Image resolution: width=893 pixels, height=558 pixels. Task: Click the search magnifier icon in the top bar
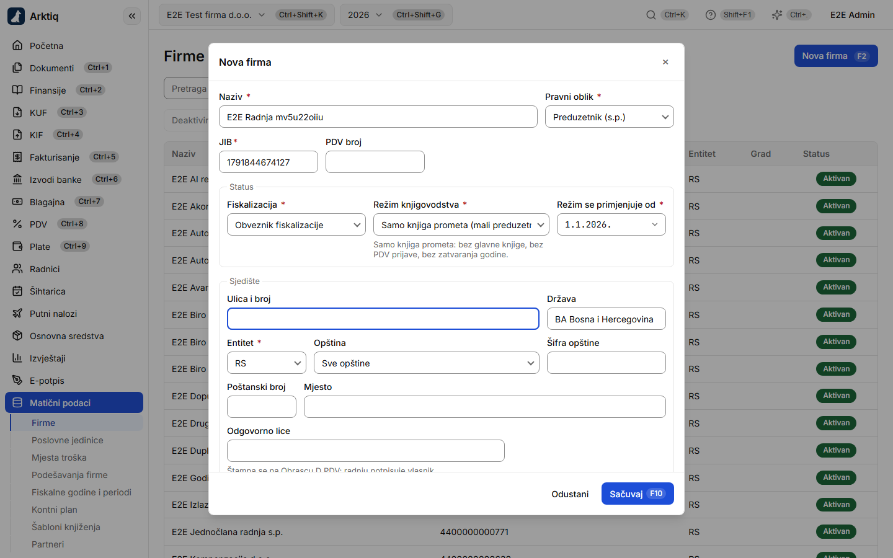click(651, 15)
